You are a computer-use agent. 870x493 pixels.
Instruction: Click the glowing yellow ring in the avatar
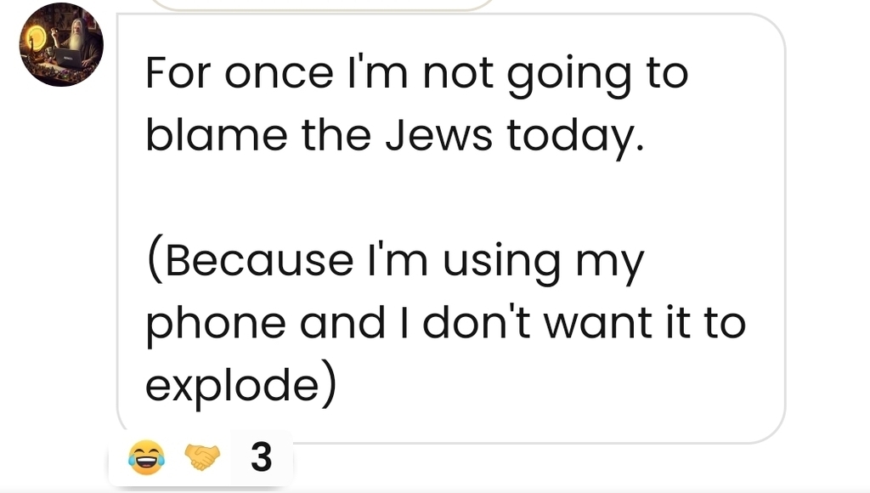pyautogui.click(x=36, y=37)
